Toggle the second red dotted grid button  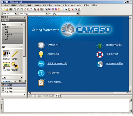(52, 9)
